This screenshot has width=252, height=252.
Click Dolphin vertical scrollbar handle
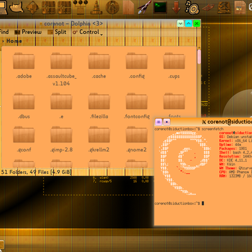[199, 57]
